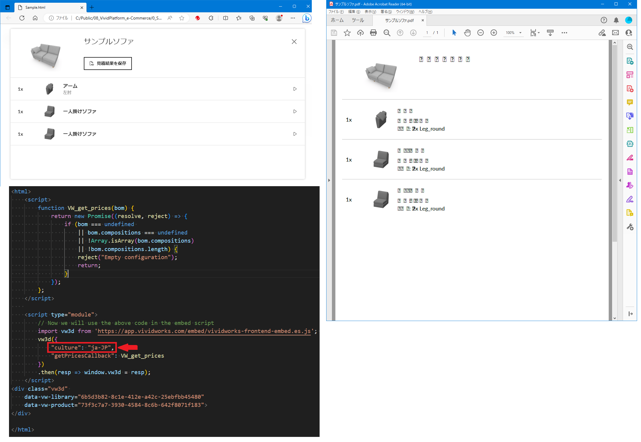Open the favorites list icon in browser
This screenshot has height=442, width=641.
pos(239,18)
